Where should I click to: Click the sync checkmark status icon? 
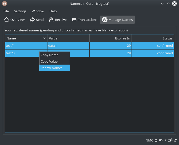pos(175,140)
